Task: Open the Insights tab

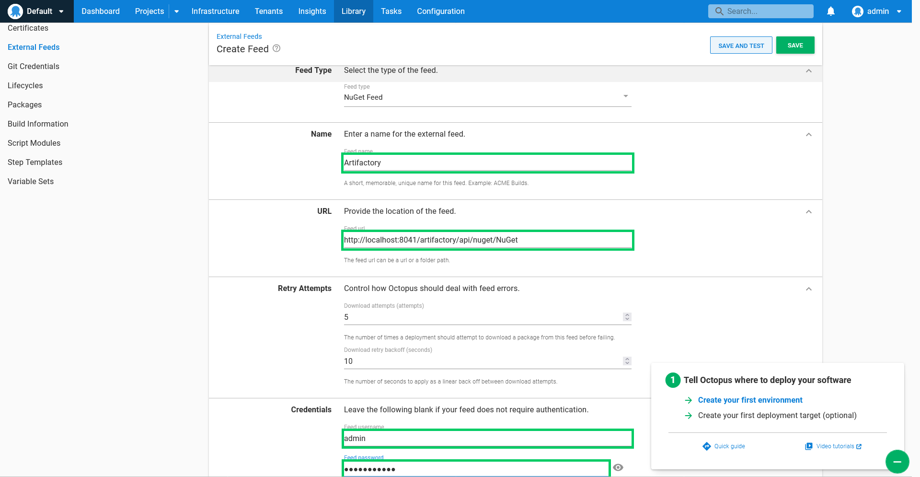Action: coord(312,11)
